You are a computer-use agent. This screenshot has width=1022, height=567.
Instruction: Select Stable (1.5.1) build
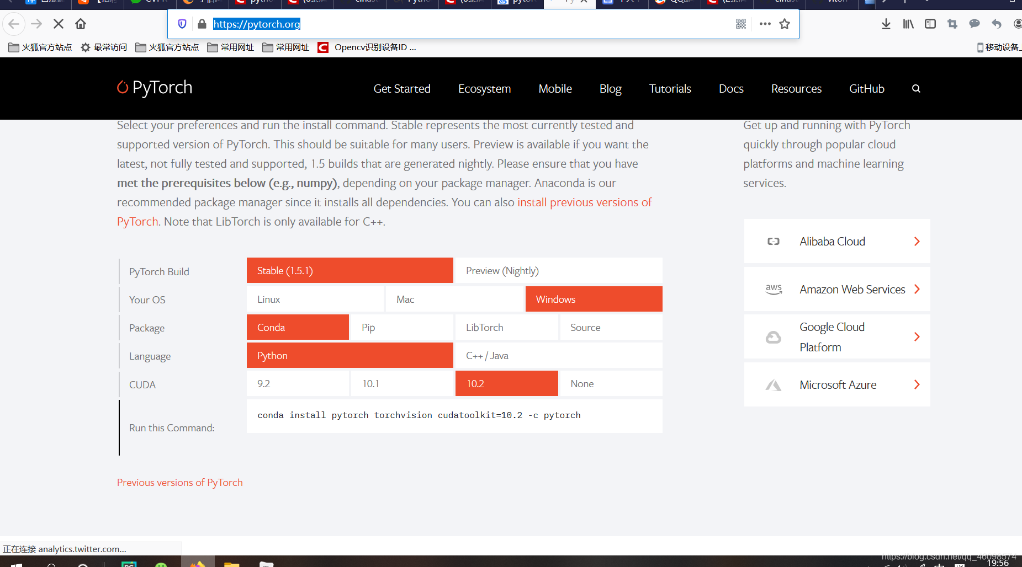(350, 271)
